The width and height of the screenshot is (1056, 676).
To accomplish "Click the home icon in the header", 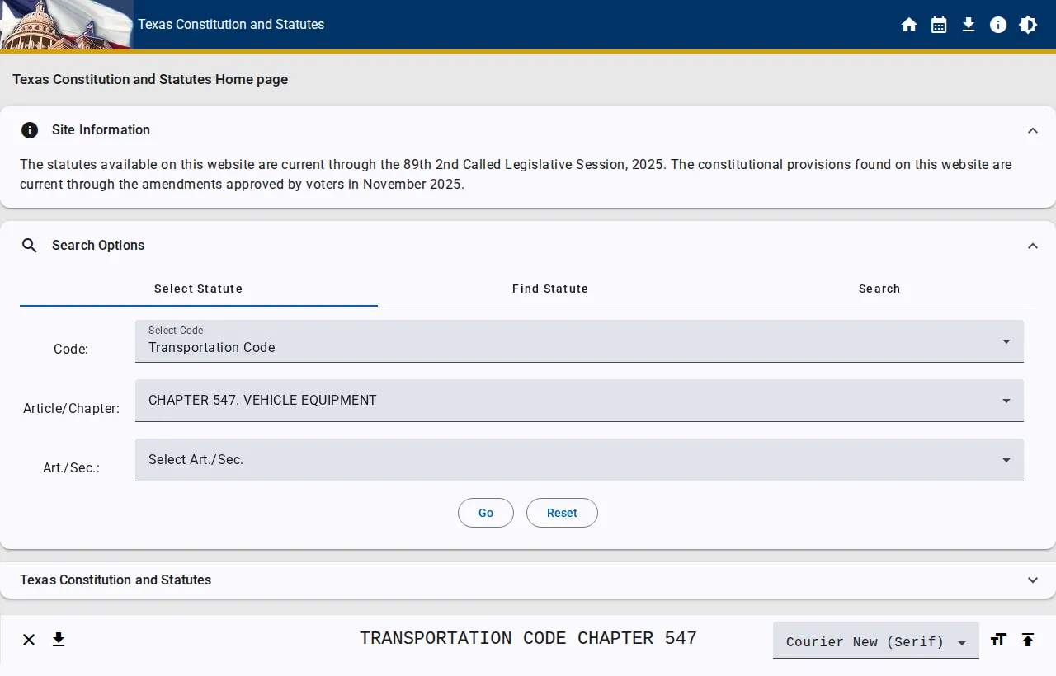I will (909, 25).
